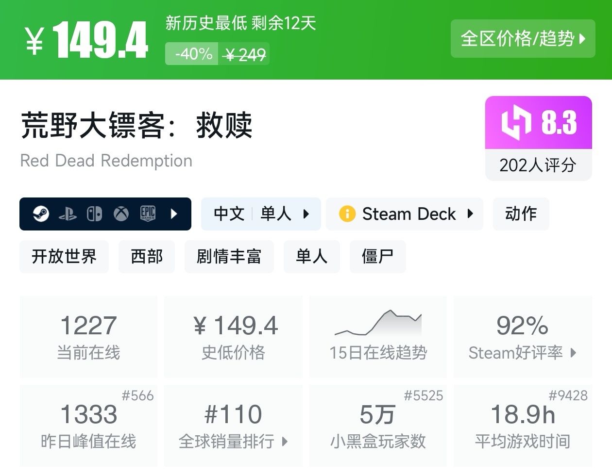Tap the 僵尸 tag
Screen dimensions: 612x476
tap(377, 256)
